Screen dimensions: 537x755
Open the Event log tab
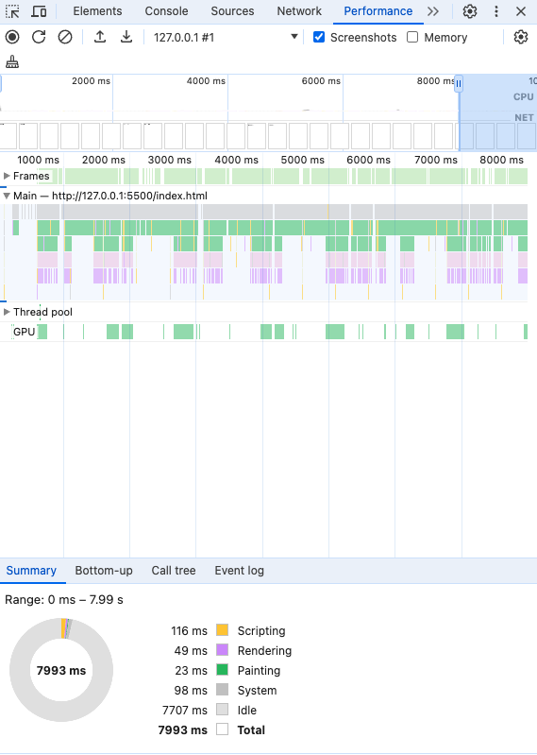tap(240, 571)
